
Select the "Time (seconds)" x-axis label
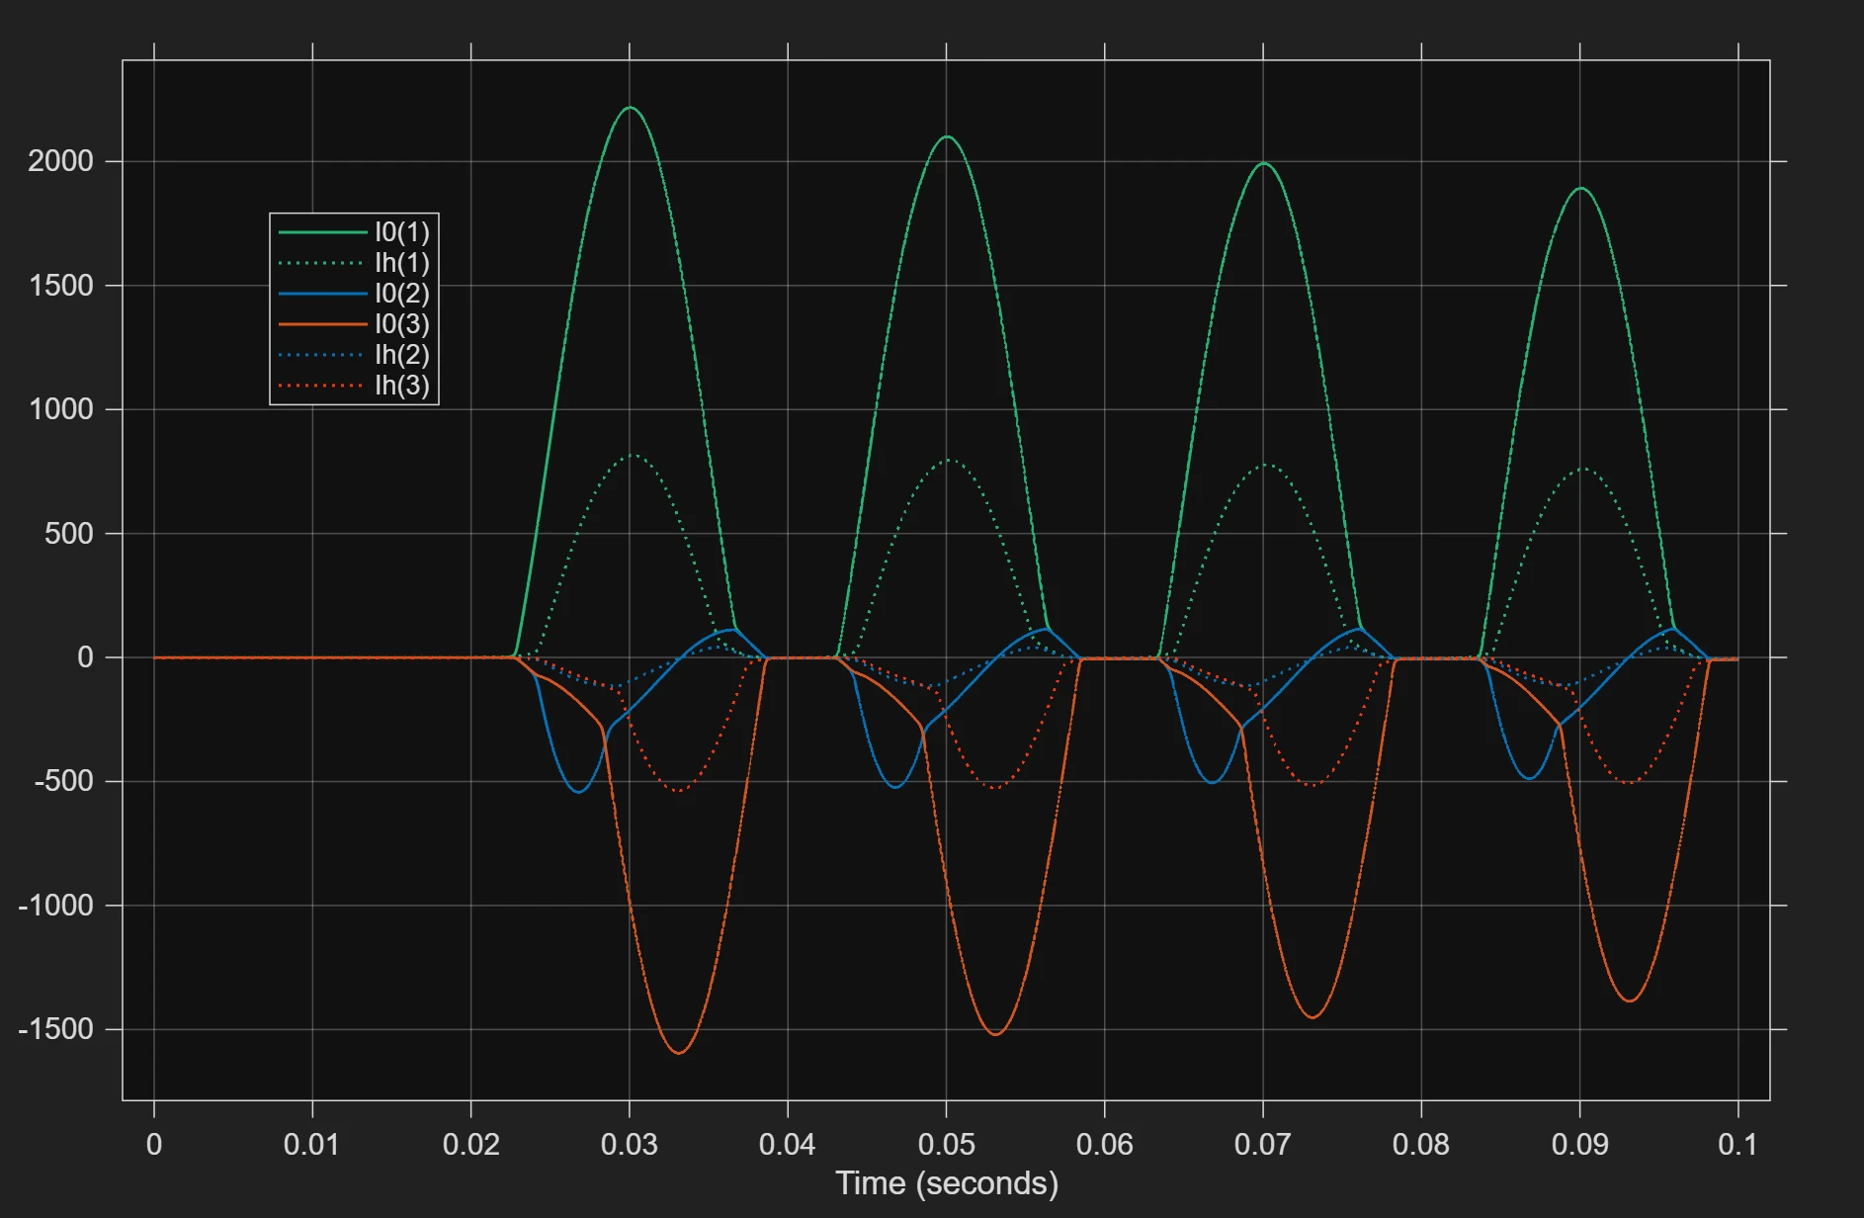pos(946,1183)
